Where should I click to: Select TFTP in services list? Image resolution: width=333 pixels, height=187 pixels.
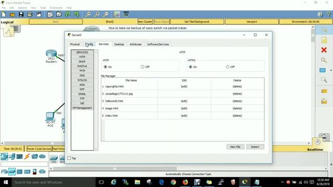coord(82,71)
